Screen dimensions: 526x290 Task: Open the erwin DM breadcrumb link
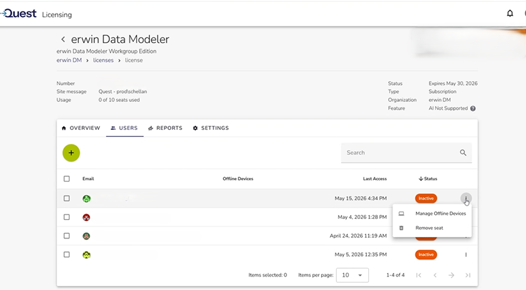point(69,60)
